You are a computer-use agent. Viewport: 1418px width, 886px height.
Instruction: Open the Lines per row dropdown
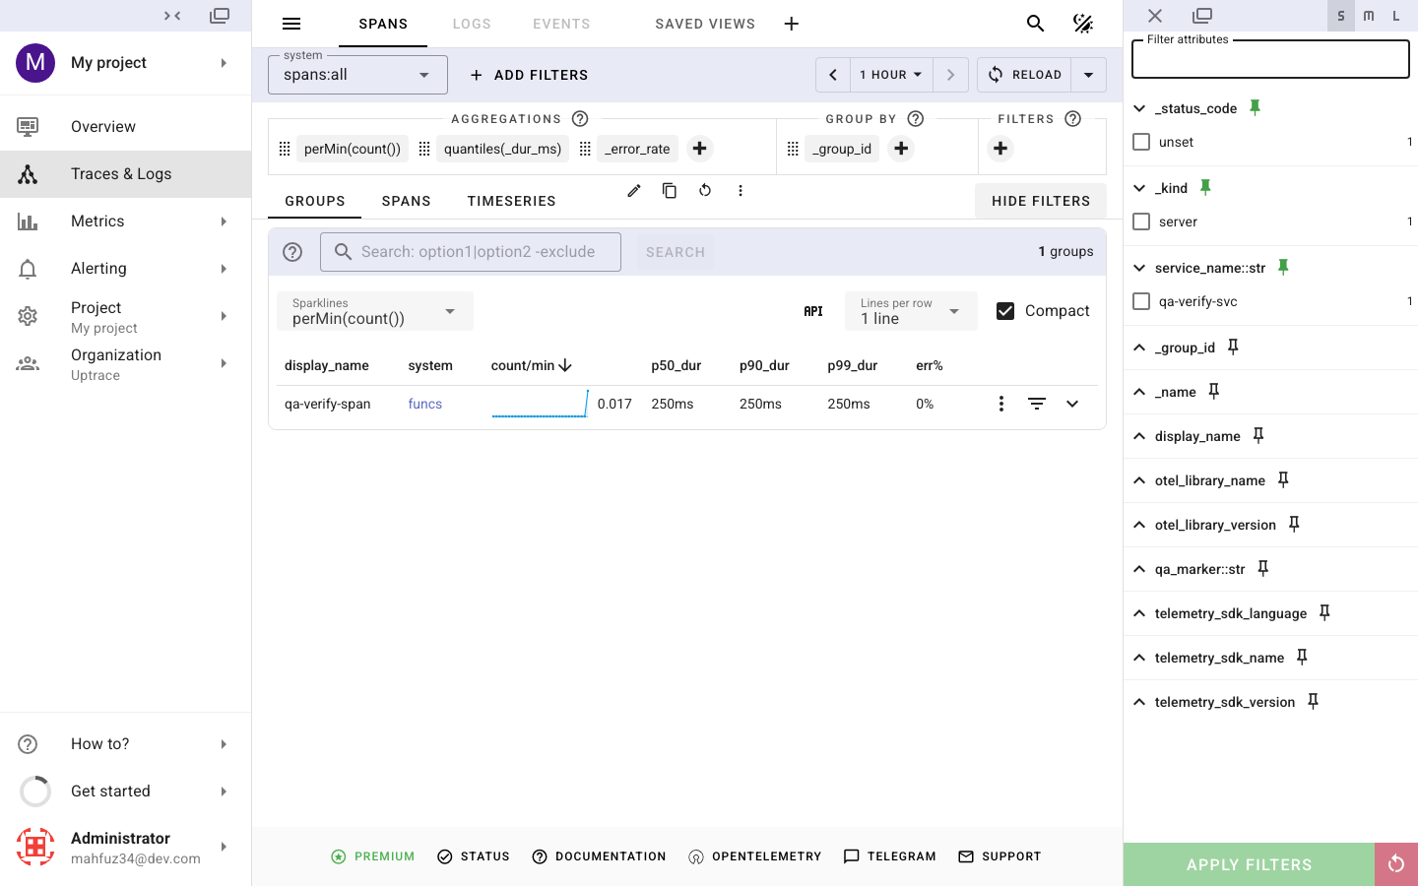coord(911,311)
